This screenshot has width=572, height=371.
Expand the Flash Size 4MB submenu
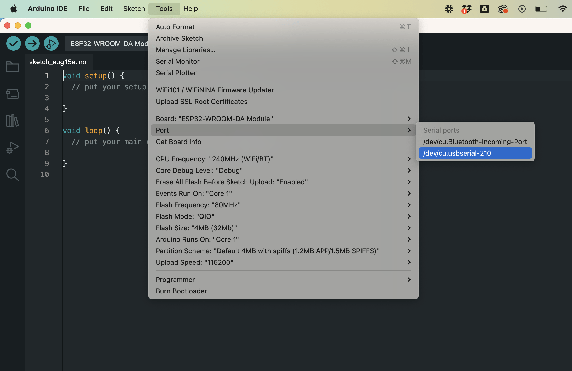coord(283,228)
